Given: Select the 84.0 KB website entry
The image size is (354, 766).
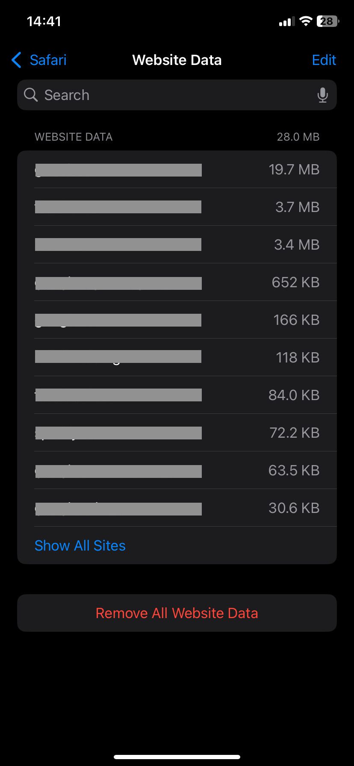Looking at the screenshot, I should (x=177, y=395).
